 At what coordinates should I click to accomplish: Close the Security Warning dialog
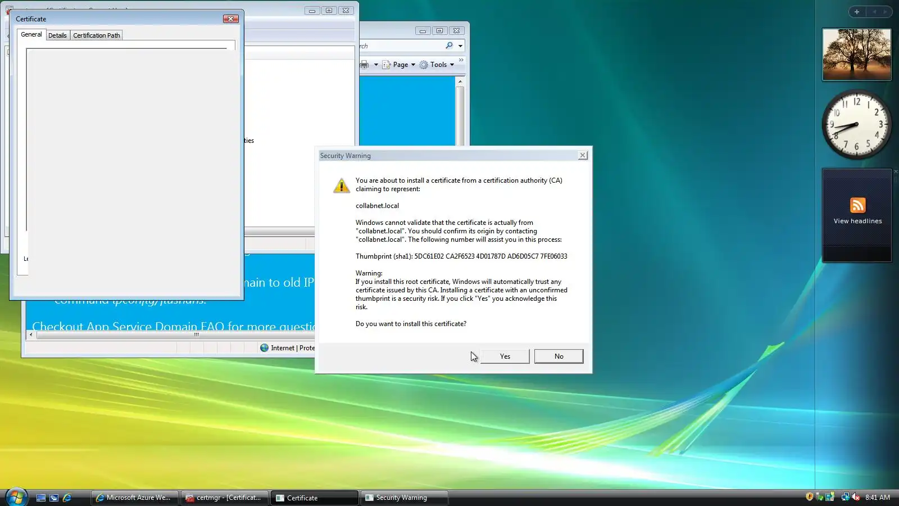click(583, 155)
